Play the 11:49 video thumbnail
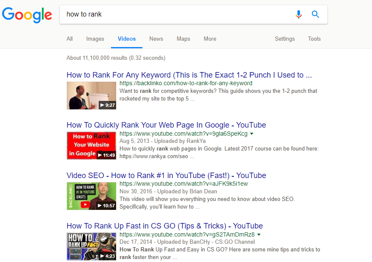372x262 pixels. pos(92,145)
